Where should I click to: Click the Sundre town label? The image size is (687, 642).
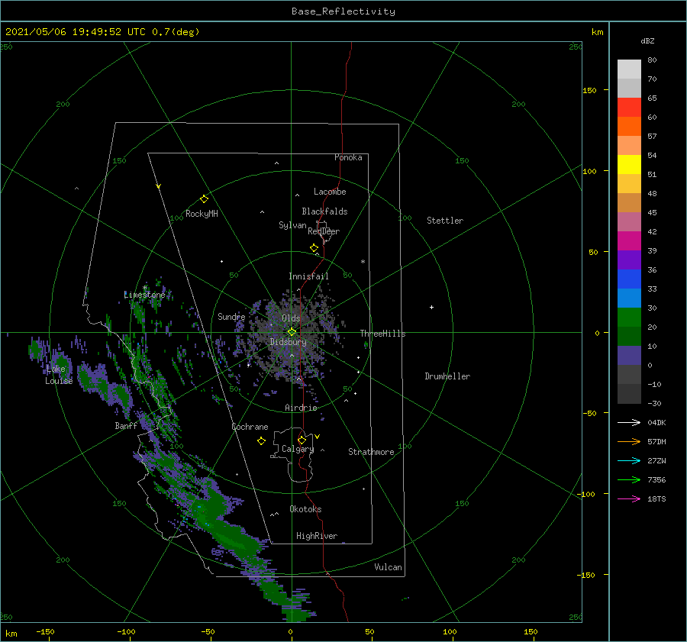point(231,316)
